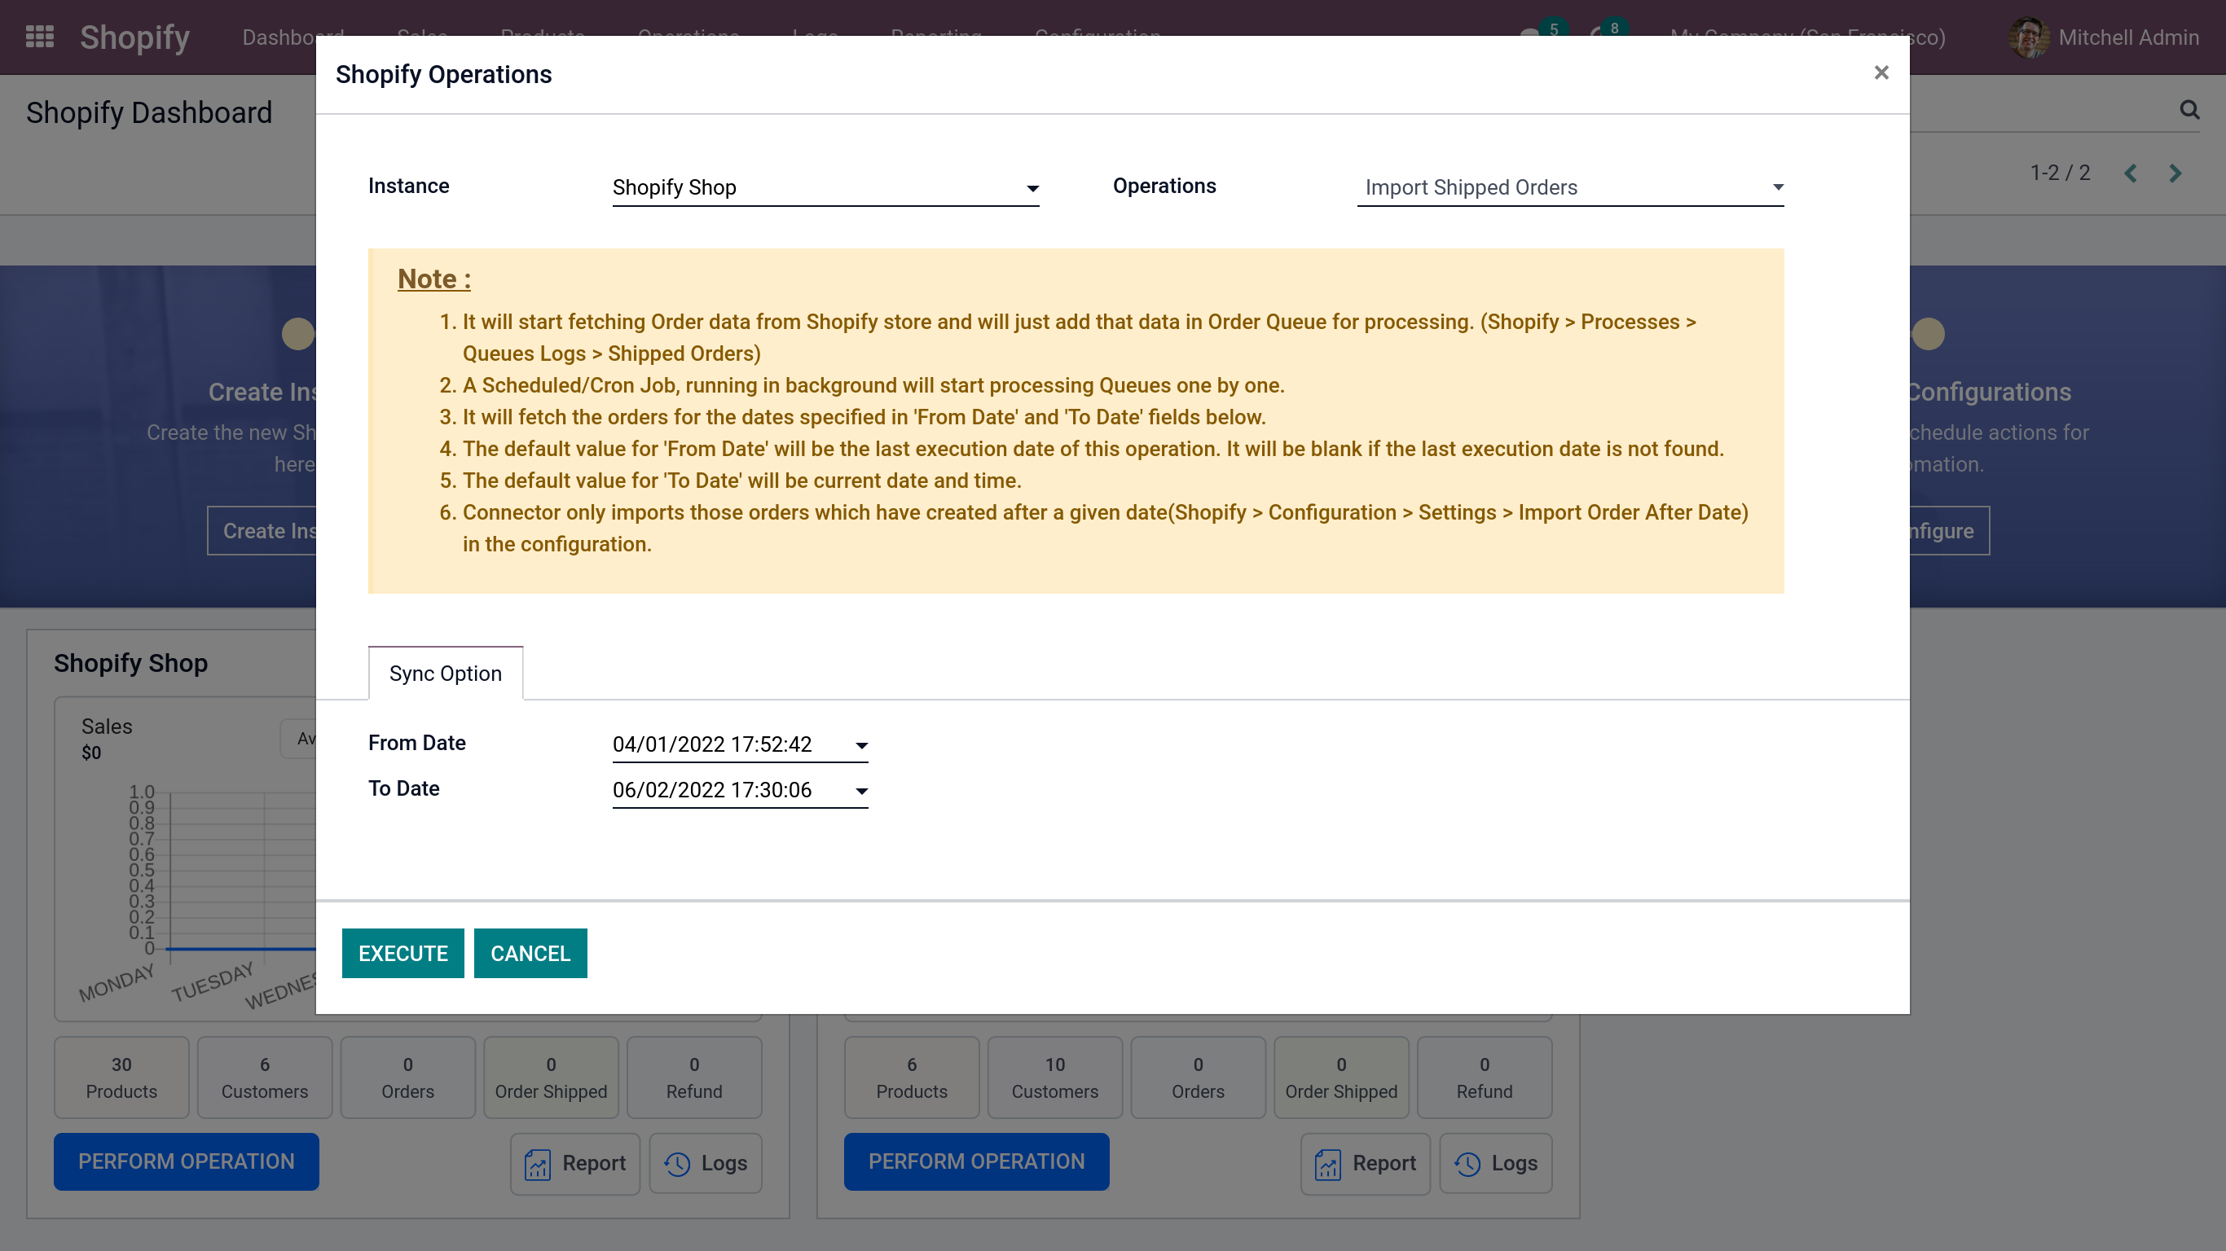Open second card's 0 Order Shipped tile
The height and width of the screenshot is (1251, 2226).
tap(1341, 1078)
